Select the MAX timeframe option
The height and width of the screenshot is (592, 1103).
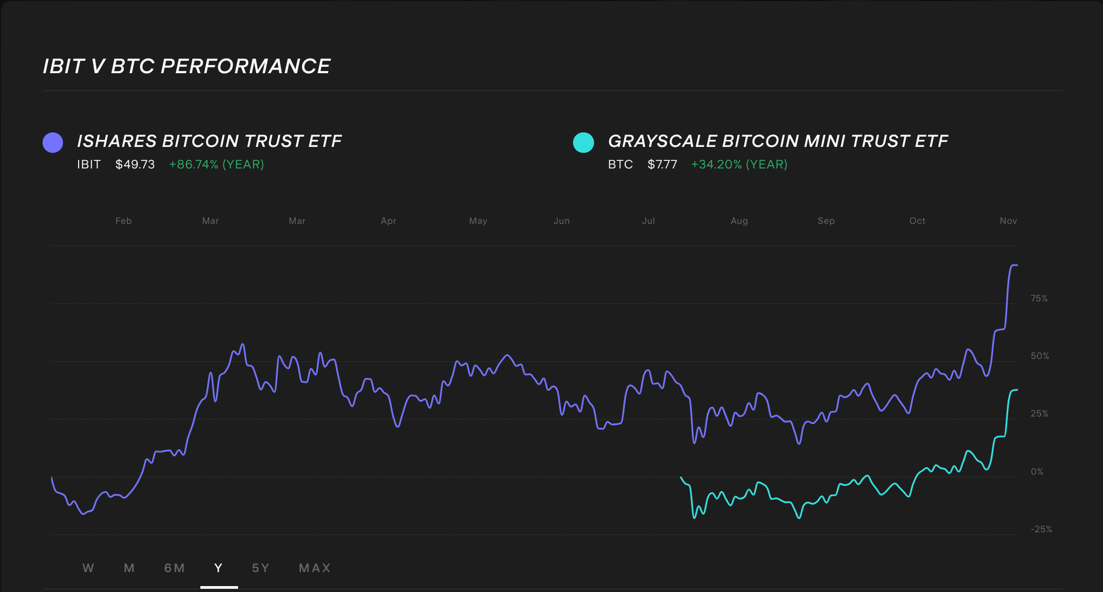[x=314, y=568]
